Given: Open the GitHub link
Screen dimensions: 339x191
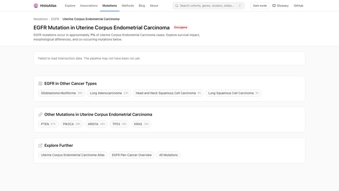Looking at the screenshot, I should click(x=298, y=6).
